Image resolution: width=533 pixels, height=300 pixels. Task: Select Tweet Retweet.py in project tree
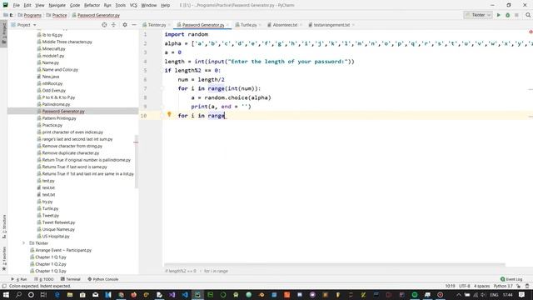click(58, 222)
